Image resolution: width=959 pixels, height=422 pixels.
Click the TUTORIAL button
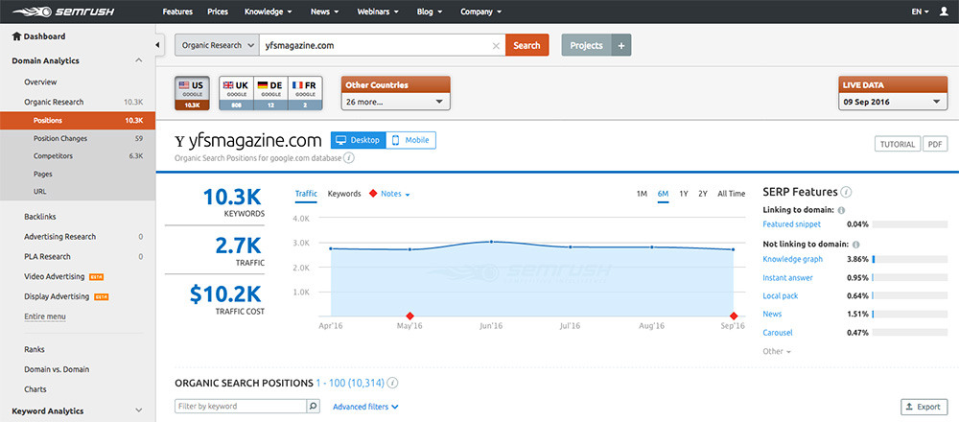pos(898,144)
